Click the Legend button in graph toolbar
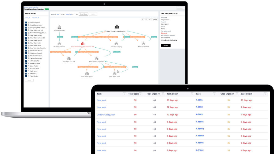Viewport: 274px width, 154px height. coord(155,20)
